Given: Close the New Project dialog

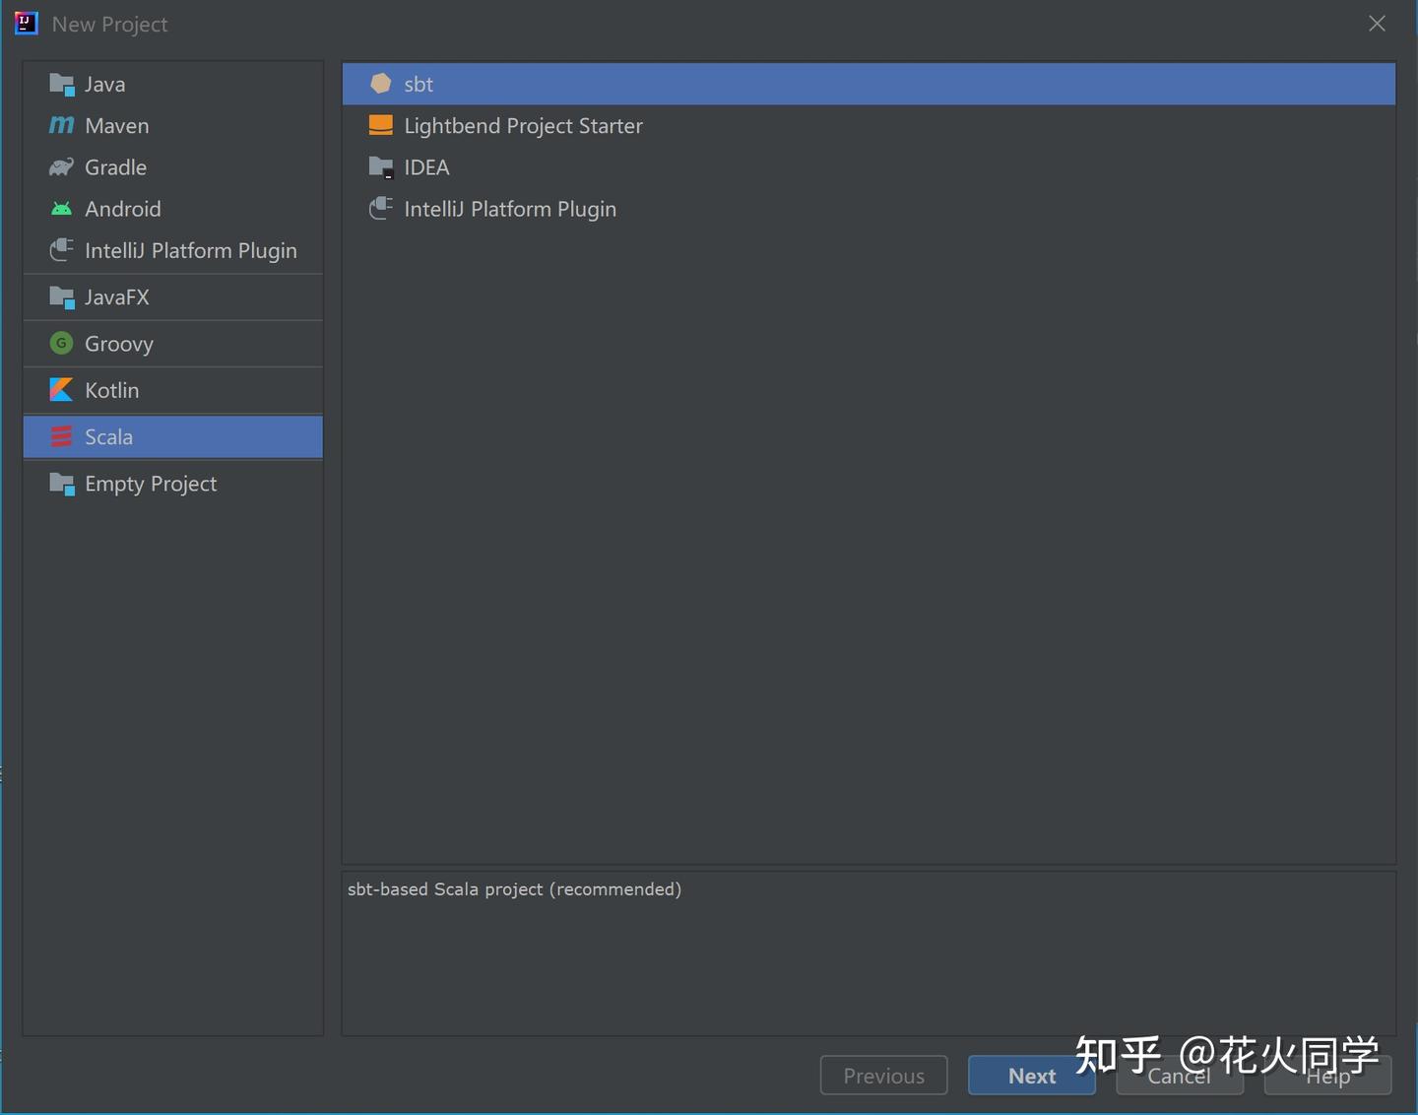Looking at the screenshot, I should click(1377, 24).
